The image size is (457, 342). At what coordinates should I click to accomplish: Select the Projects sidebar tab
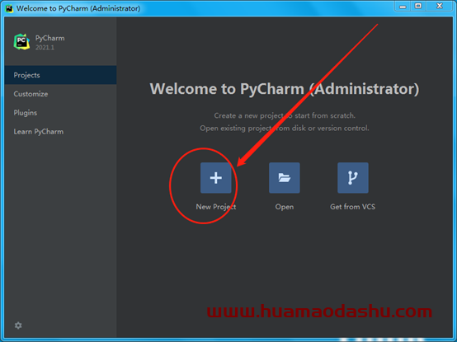[60, 75]
